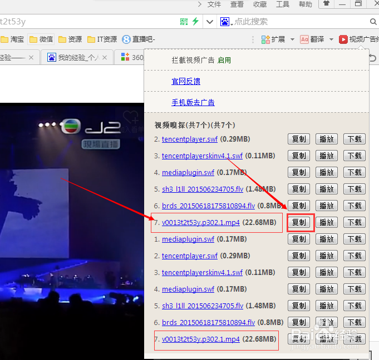Image resolution: width=379 pixels, height=360 pixels.
Task: Open upper-list 7. v0013t2t53y.p302.1.mp4 link
Action: 200,222
